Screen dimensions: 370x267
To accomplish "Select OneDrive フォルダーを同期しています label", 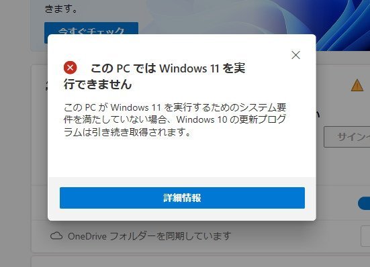I will [x=149, y=236].
